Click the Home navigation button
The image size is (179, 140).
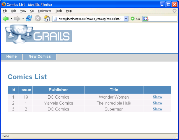pyautogui.click(x=12, y=57)
